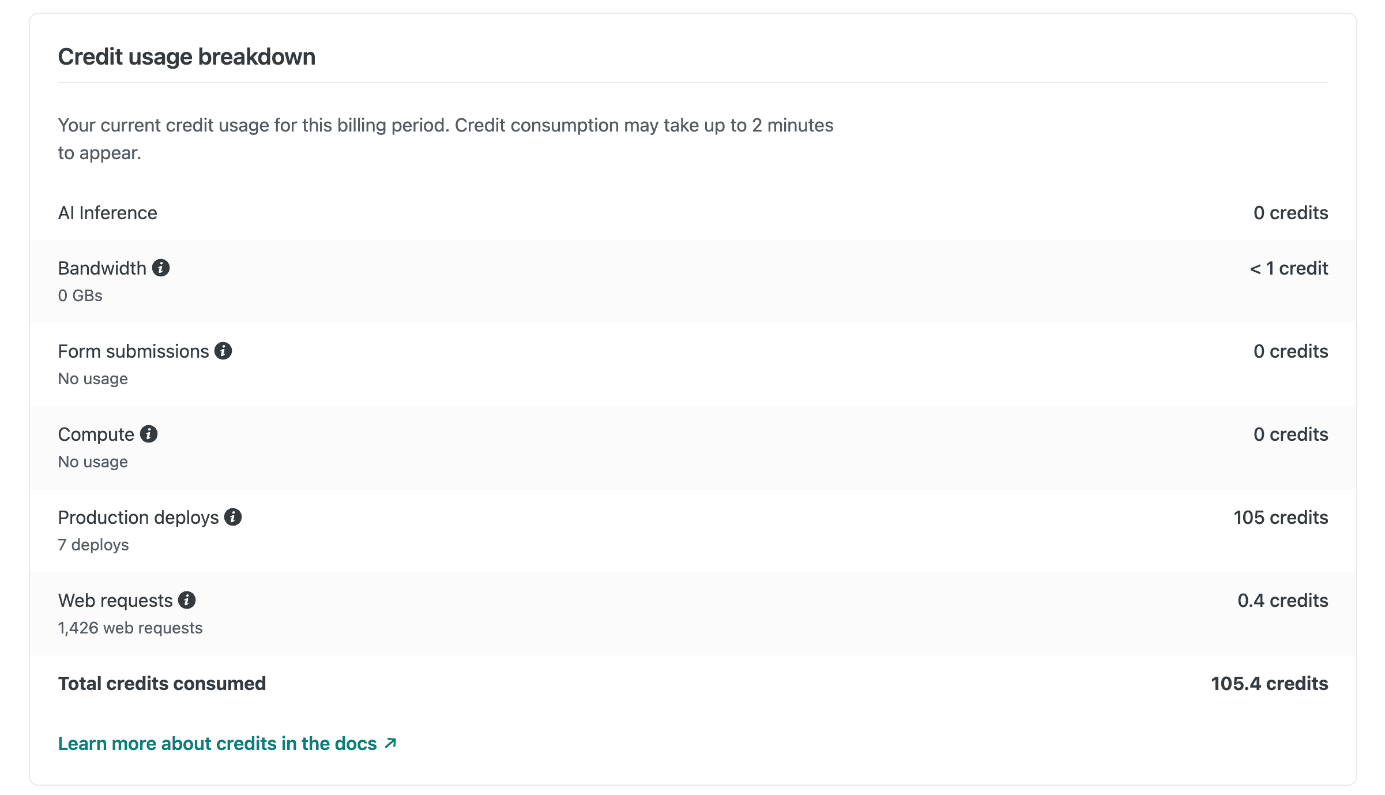Click the Compute info icon

click(149, 434)
